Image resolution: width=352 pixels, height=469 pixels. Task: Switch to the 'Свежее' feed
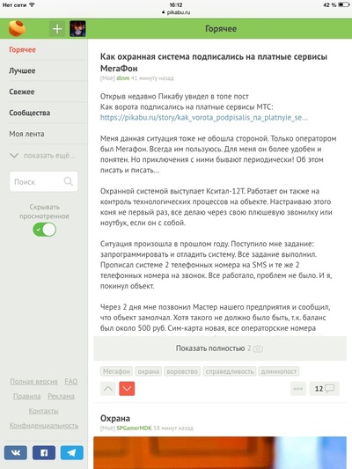tap(22, 92)
